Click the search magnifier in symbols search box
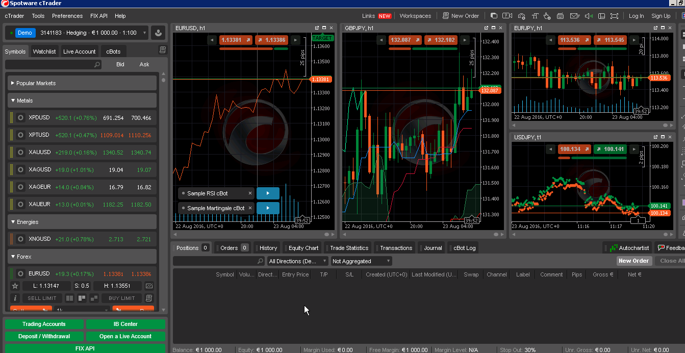685x353 pixels. click(x=97, y=65)
